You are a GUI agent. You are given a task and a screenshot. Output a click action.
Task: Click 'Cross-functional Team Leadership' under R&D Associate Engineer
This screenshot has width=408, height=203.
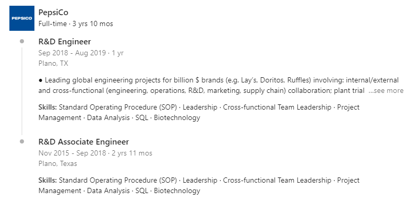coord(277,180)
